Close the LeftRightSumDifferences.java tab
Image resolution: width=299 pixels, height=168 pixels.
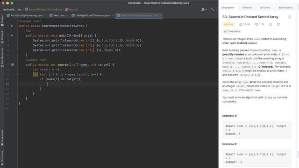[112, 15]
